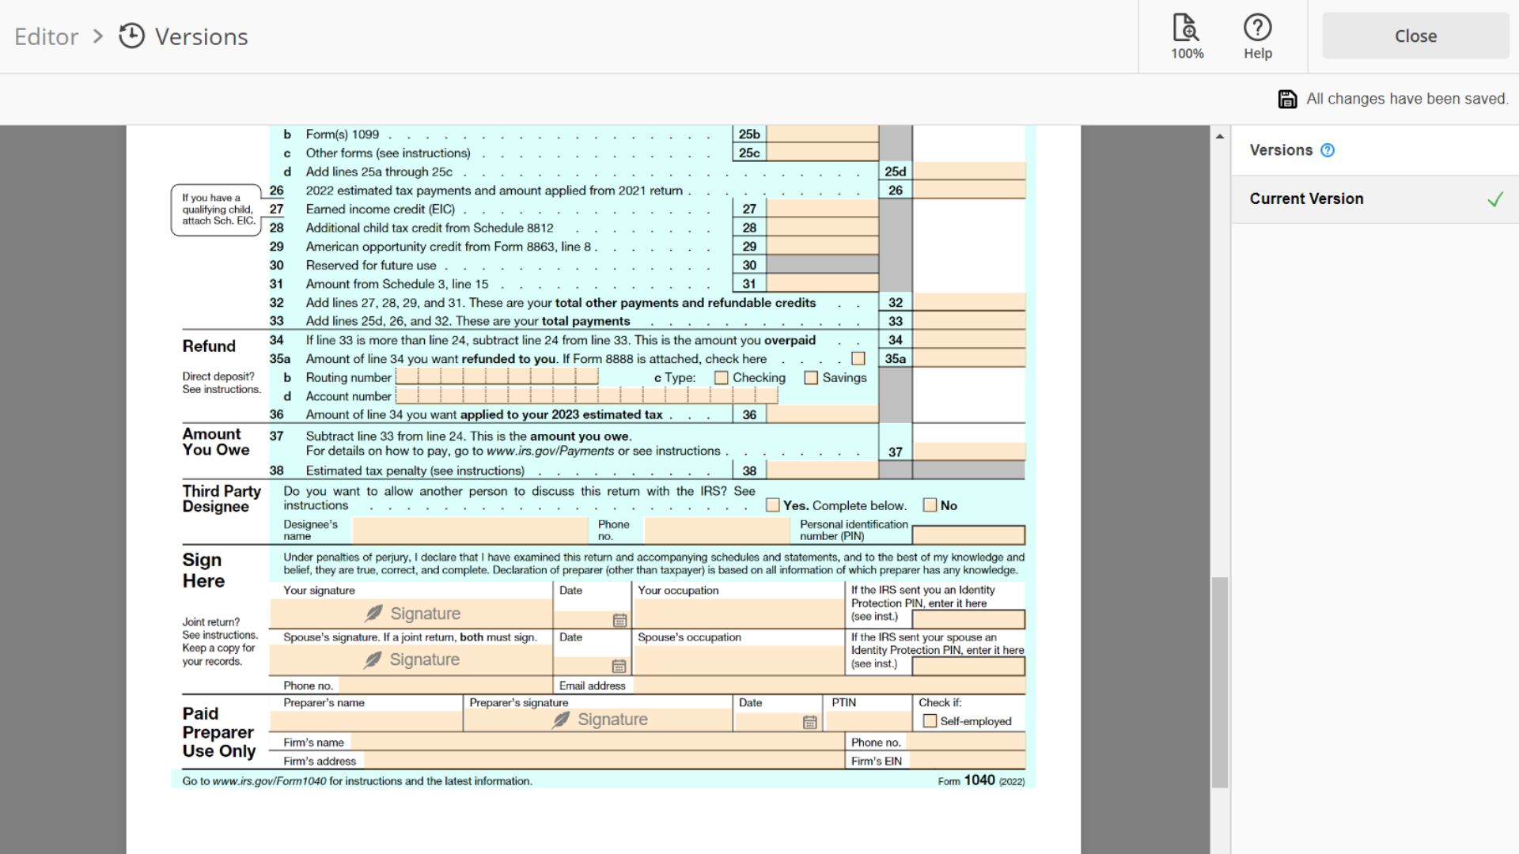Tick the Checking account type checkbox
The height and width of the screenshot is (854, 1519).
pos(721,378)
